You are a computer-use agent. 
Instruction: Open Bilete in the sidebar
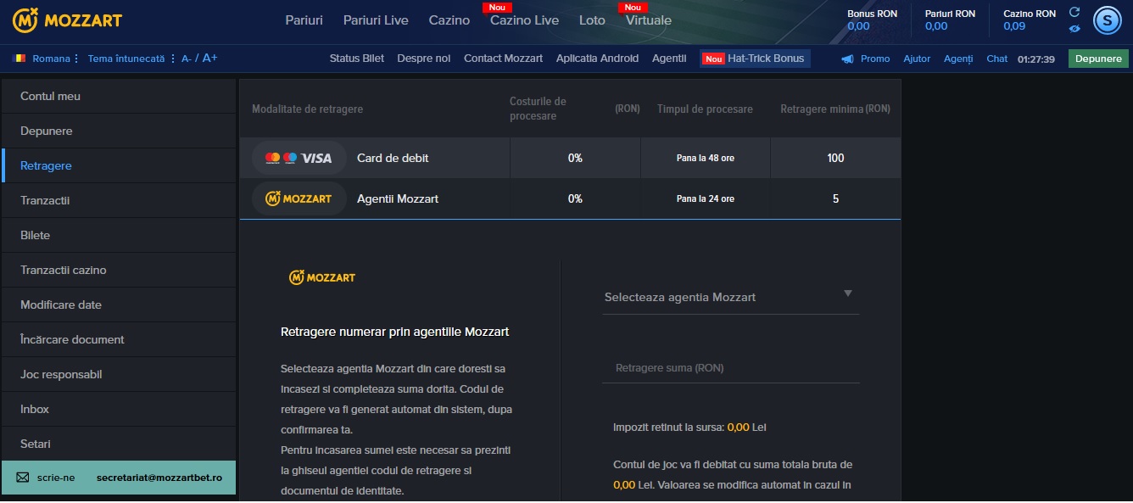tap(119, 236)
